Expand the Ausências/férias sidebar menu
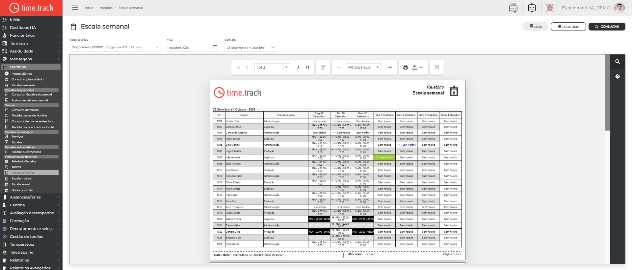The width and height of the screenshot is (632, 270). [31, 197]
